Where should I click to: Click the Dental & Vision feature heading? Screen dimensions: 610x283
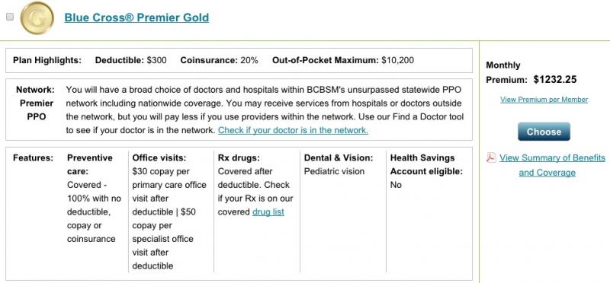339,158
